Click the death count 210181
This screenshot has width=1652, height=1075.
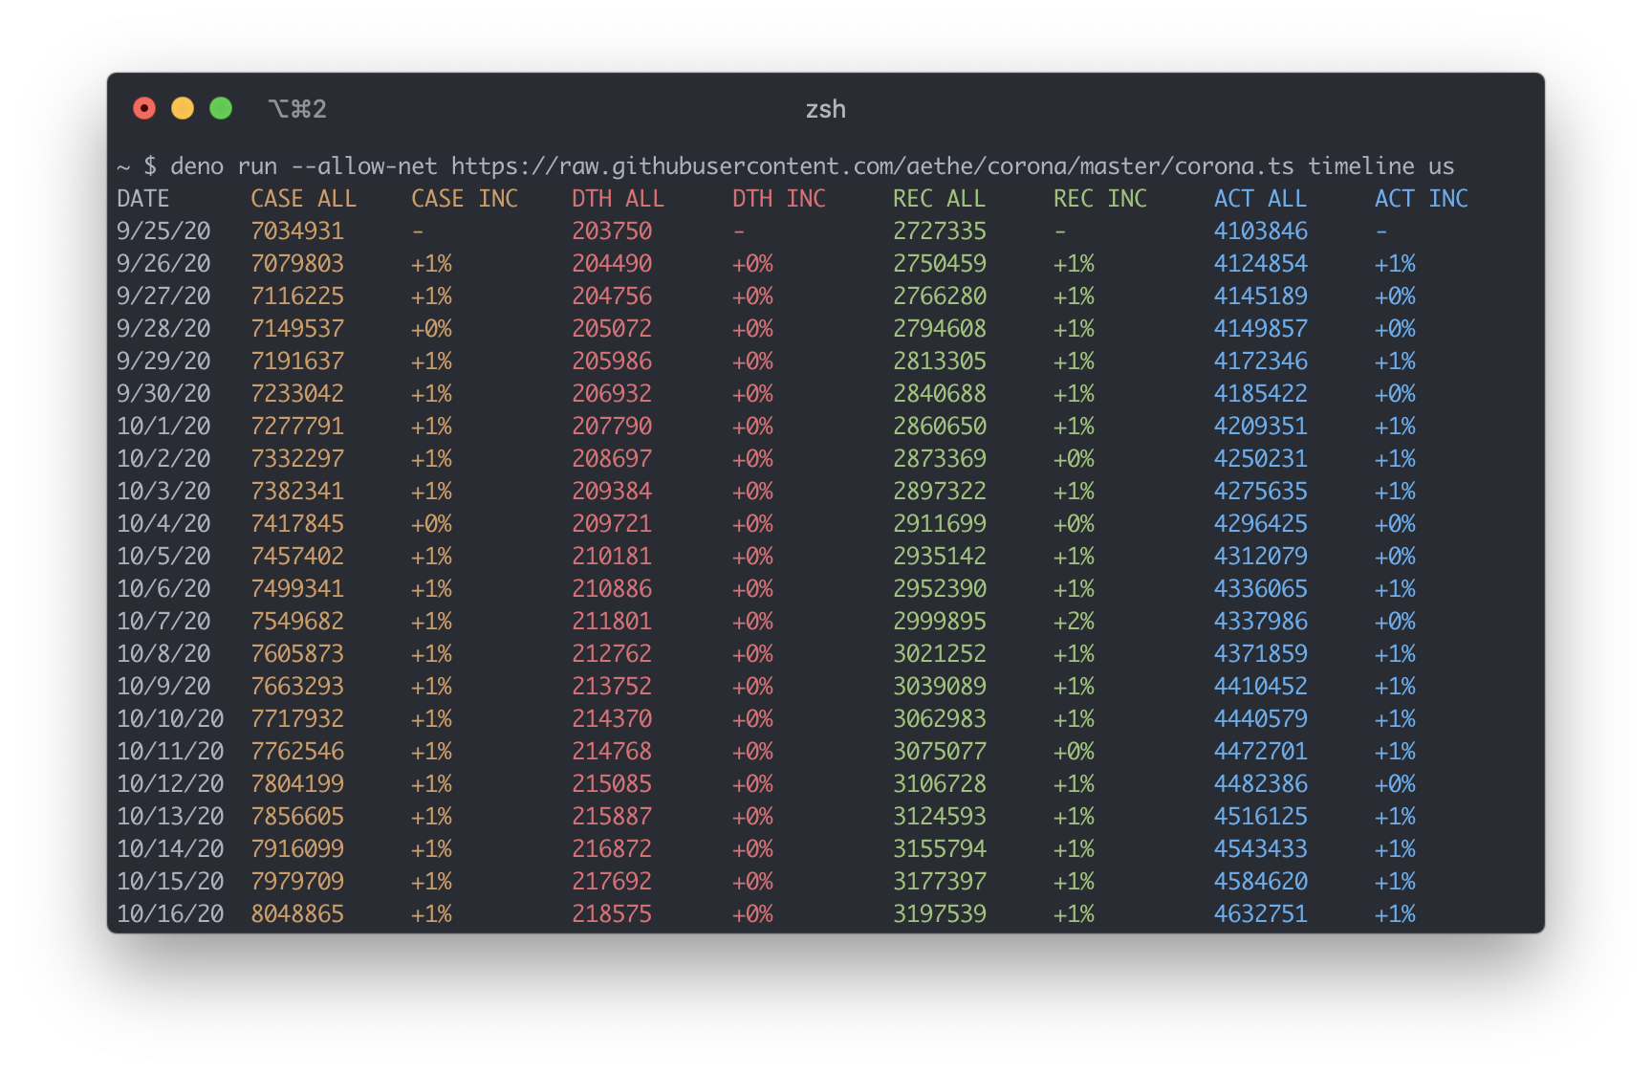612,557
